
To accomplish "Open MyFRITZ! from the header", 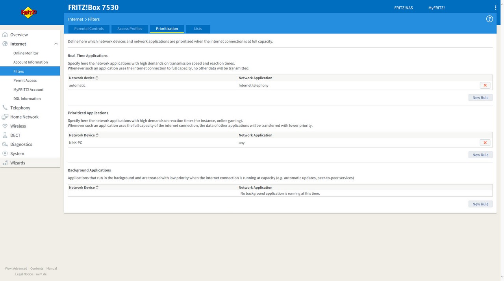I will point(436,8).
